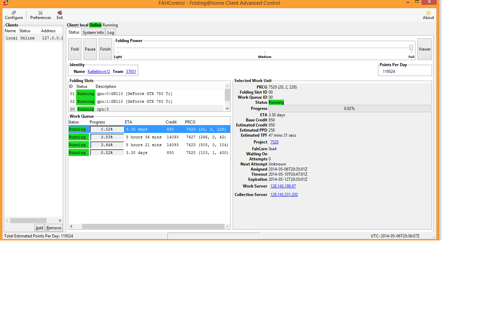487x333 pixels.
Task: Select the local client row
Action: [33, 38]
